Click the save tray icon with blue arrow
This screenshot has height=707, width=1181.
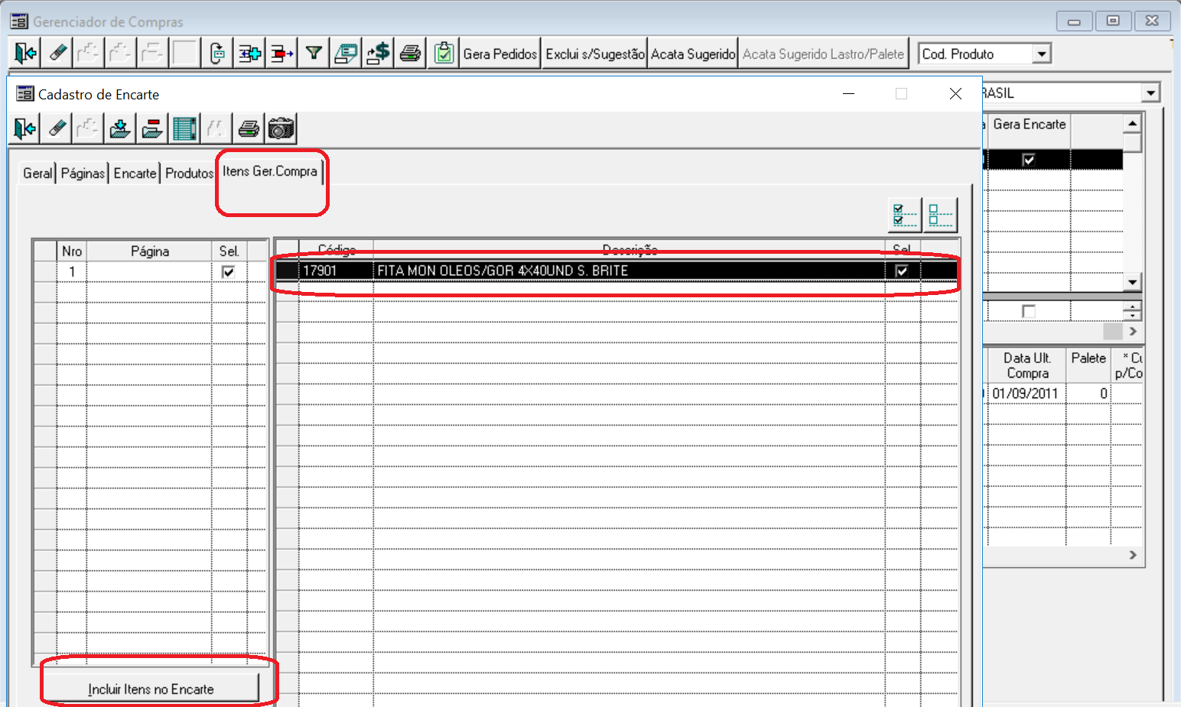[x=120, y=128]
